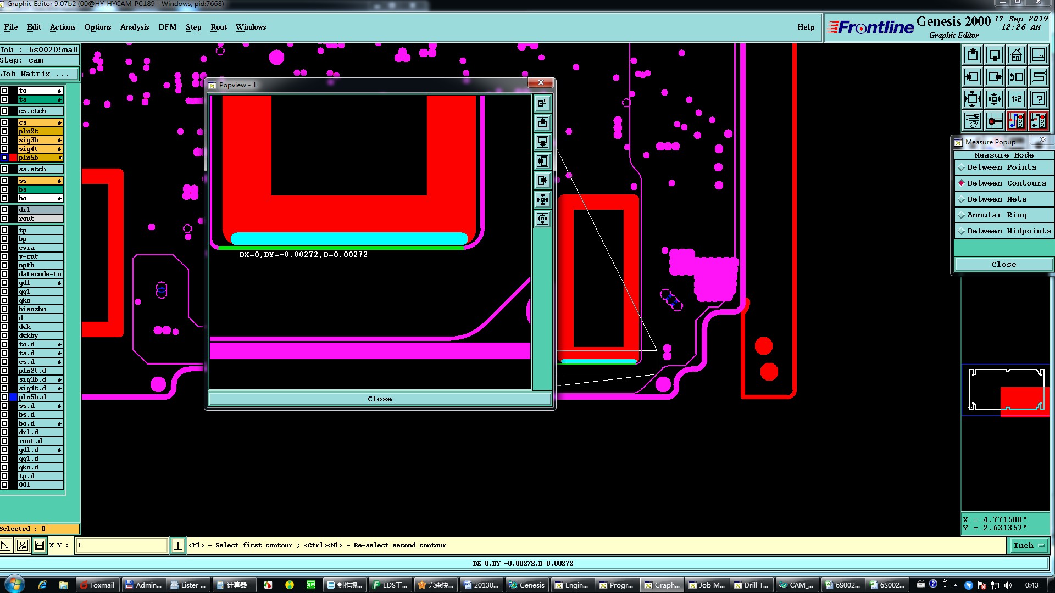This screenshot has width=1055, height=593.
Task: Click the red pln5b layer color swatch
Action: click(x=13, y=158)
